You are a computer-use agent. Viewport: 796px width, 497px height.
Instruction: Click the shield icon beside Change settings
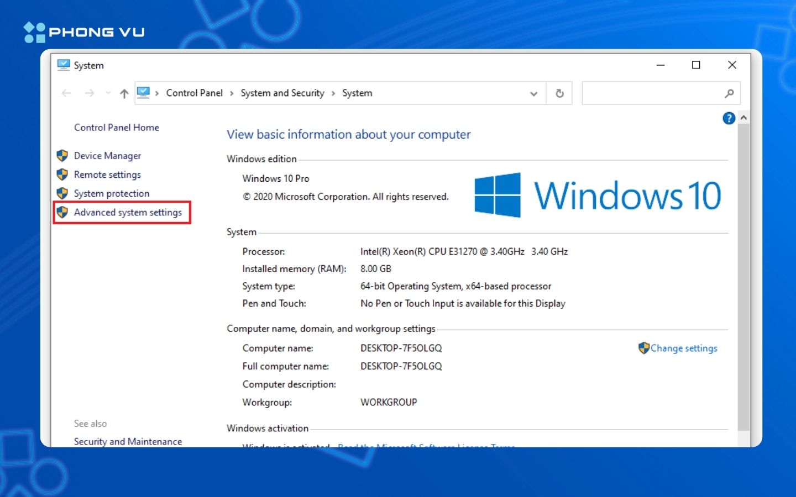(644, 348)
